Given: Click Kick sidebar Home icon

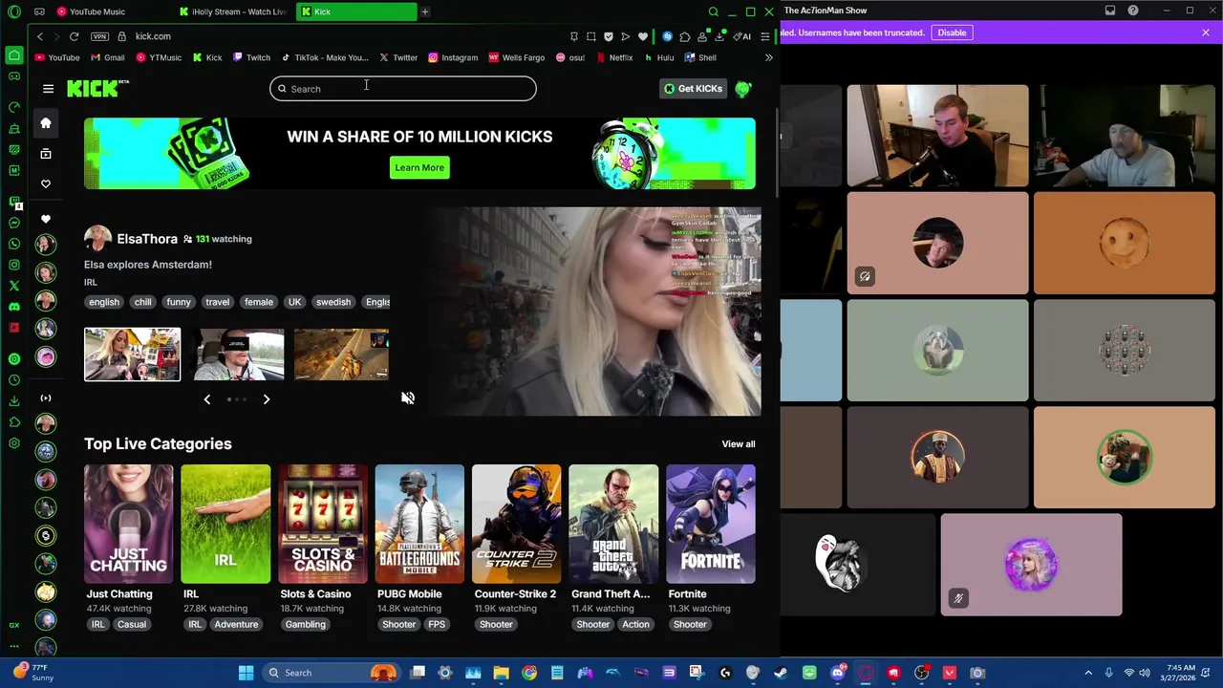Looking at the screenshot, I should coord(46,122).
